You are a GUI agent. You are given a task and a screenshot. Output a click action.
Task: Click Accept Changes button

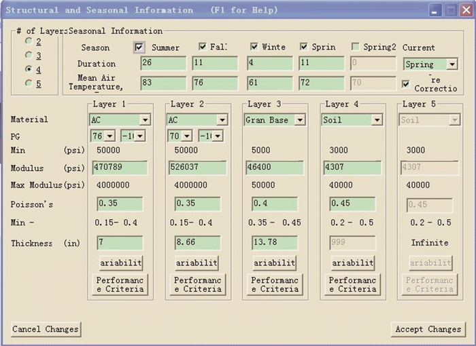pos(428,329)
